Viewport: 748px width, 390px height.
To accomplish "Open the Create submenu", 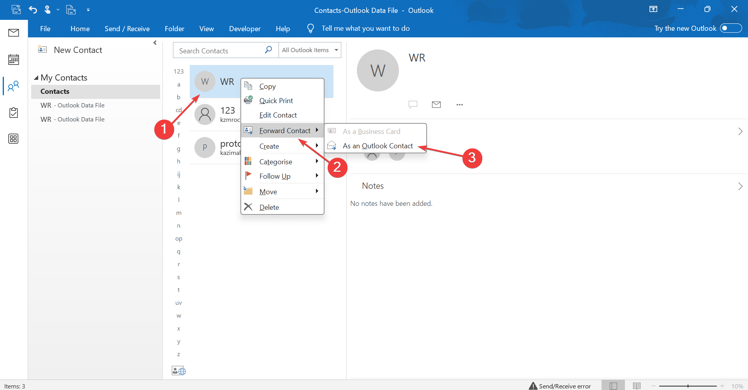I will point(282,146).
